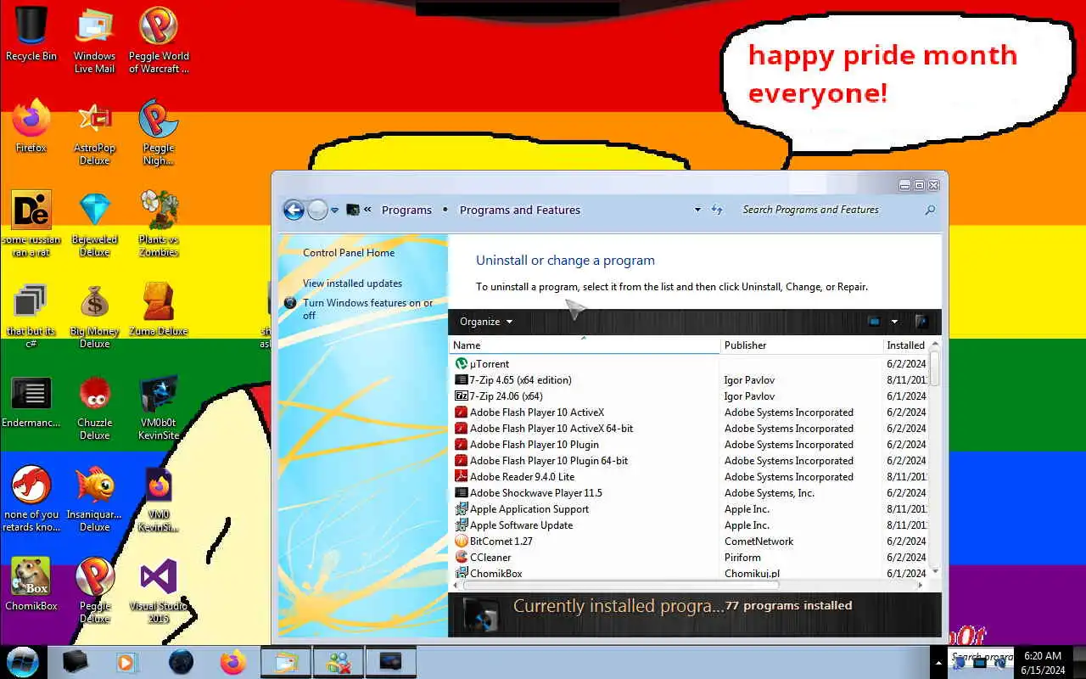1086x679 pixels.
Task: Sort by the Name column header
Action: (x=584, y=345)
